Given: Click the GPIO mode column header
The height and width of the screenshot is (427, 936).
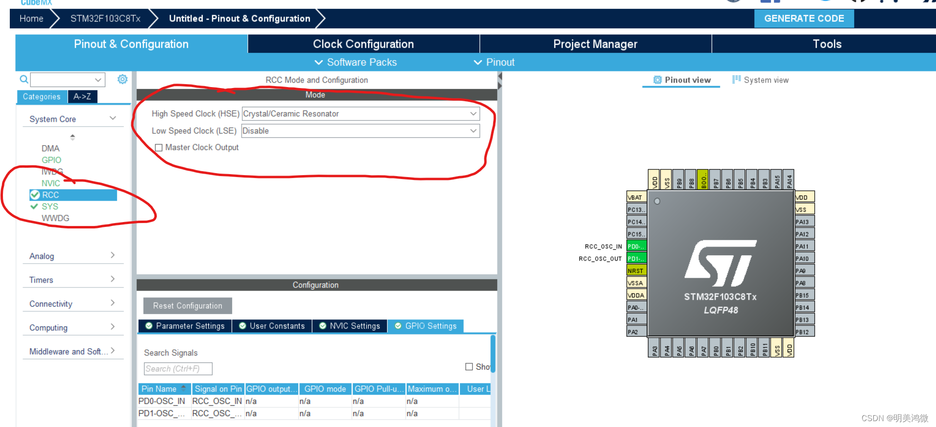Looking at the screenshot, I should coord(325,389).
